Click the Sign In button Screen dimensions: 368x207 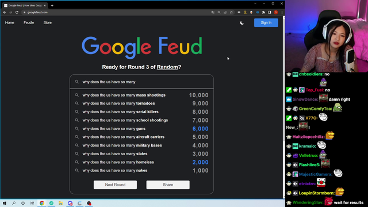tap(266, 23)
